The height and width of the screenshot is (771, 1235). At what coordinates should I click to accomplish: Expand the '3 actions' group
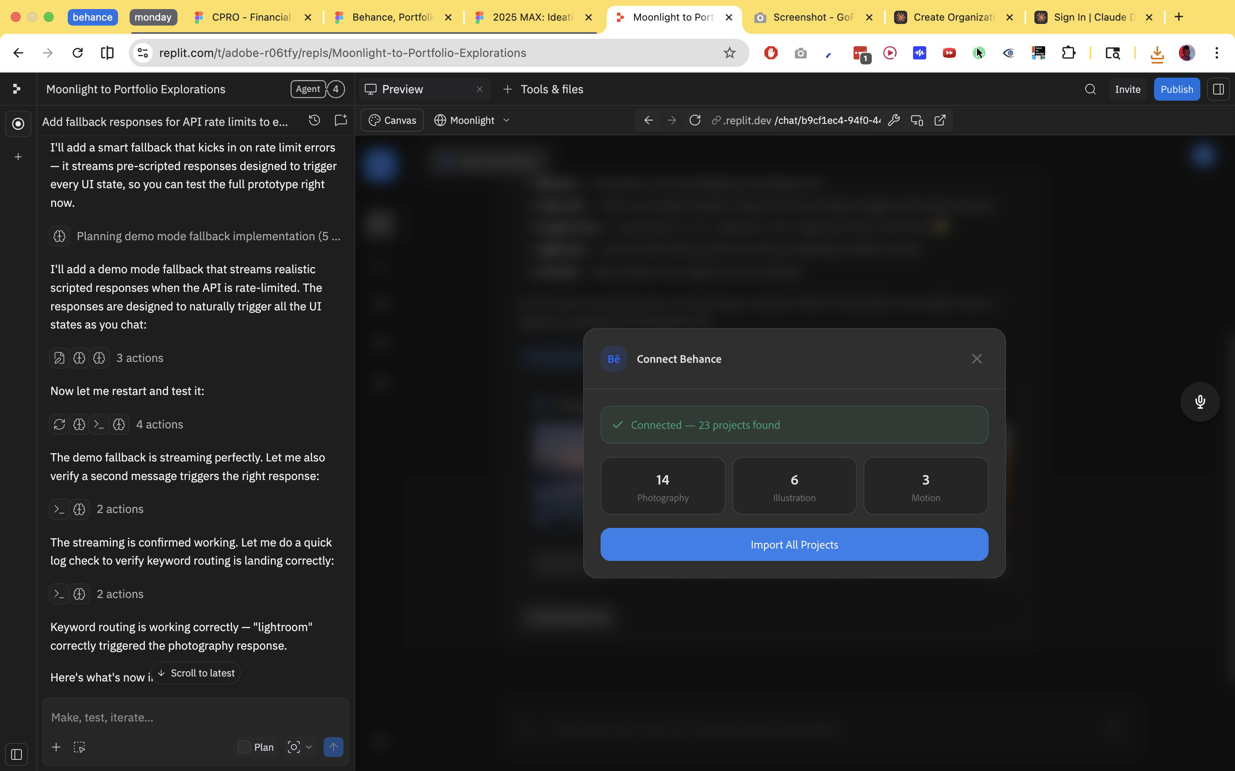tap(106, 358)
